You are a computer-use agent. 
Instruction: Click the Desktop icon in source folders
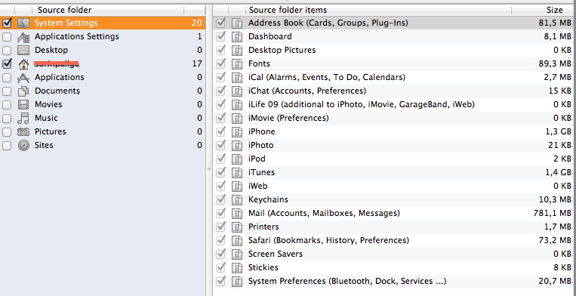coord(23,50)
